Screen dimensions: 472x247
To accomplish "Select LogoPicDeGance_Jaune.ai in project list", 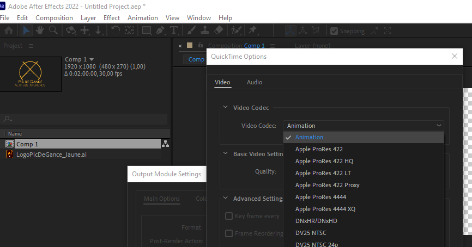I will click(x=51, y=155).
